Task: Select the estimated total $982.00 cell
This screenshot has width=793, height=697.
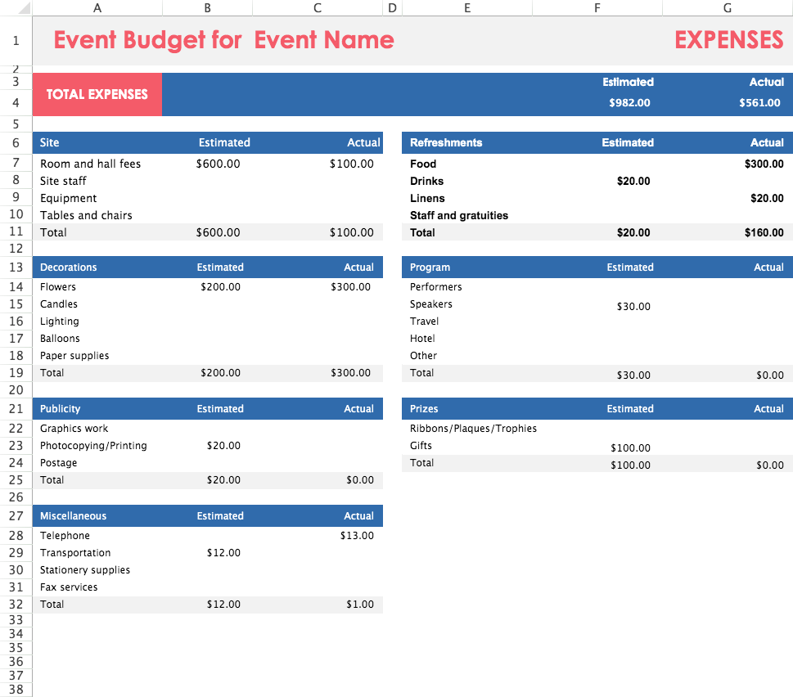Action: coord(629,102)
